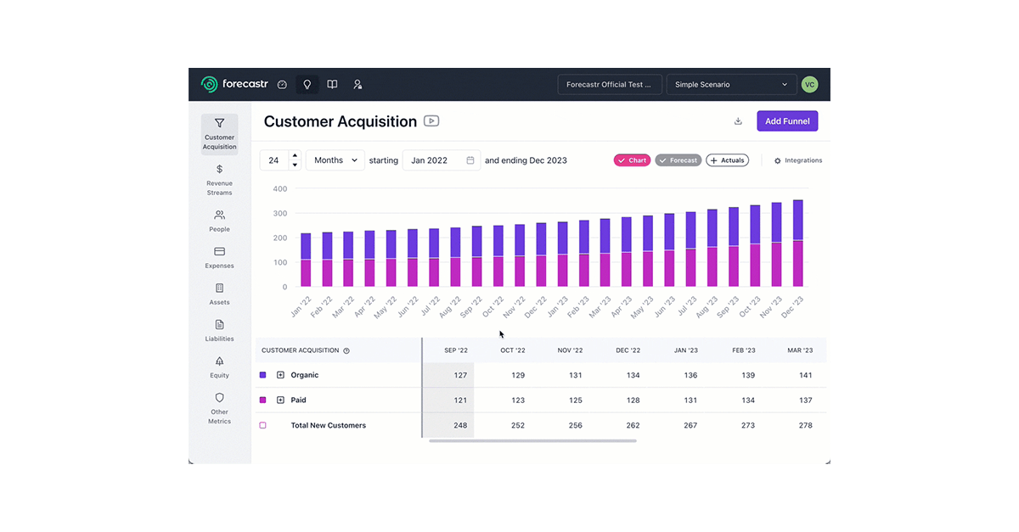The image size is (1019, 532).
Task: Go to Revenue Streams in sidebar
Action: tap(219, 180)
